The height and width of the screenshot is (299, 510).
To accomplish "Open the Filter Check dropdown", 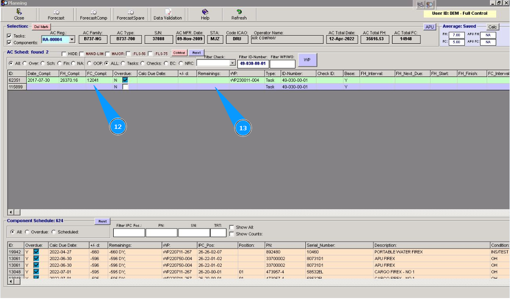I will [232, 63].
